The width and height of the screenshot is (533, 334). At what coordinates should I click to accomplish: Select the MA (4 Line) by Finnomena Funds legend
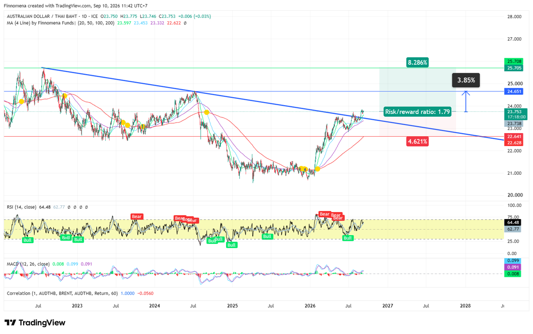tap(42, 23)
